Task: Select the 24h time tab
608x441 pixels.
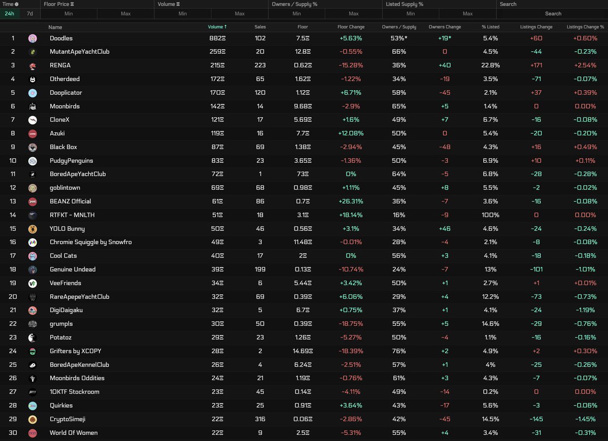Action: coord(10,14)
